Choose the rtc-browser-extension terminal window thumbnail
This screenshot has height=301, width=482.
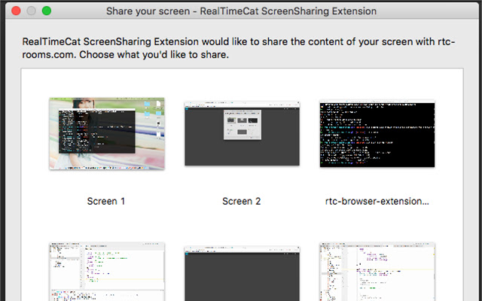(377, 134)
